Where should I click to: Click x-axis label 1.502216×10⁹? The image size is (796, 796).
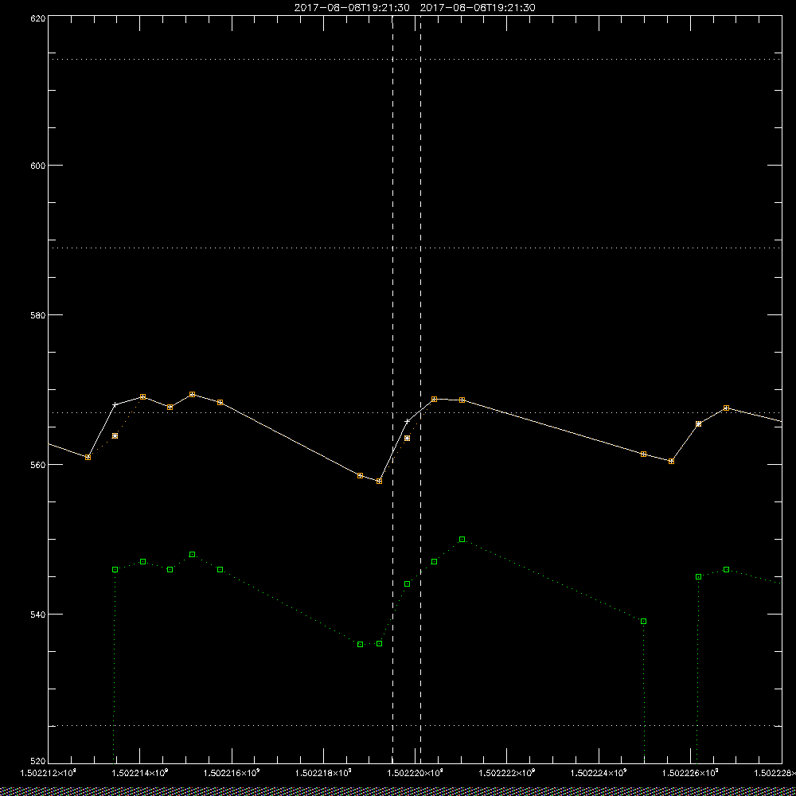[x=232, y=773]
